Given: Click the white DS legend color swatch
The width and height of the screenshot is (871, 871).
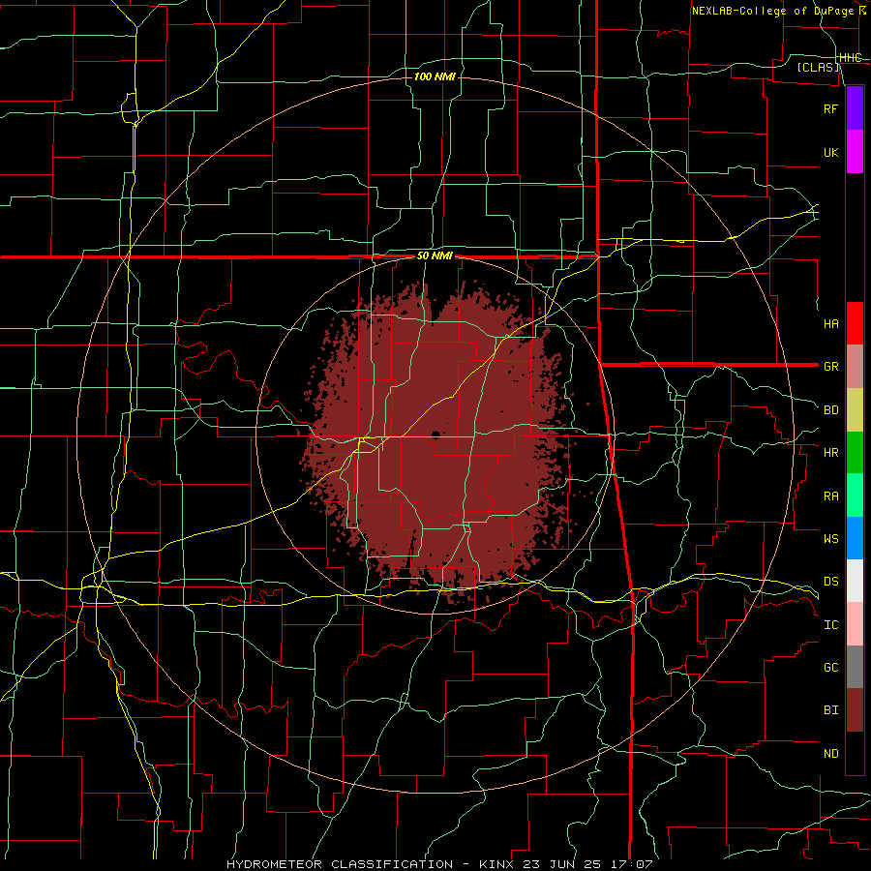Looking at the screenshot, I should pos(855,581).
